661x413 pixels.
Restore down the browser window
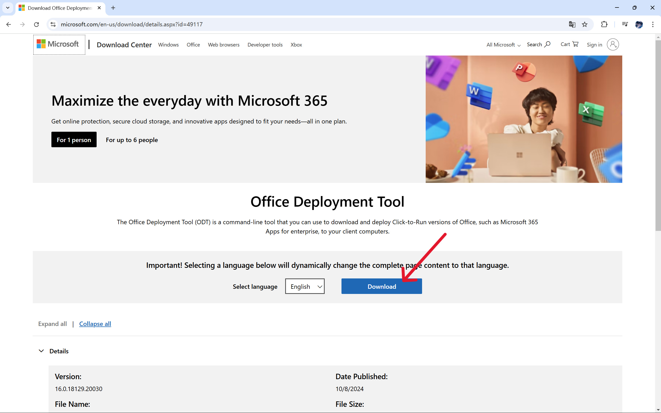click(x=634, y=8)
